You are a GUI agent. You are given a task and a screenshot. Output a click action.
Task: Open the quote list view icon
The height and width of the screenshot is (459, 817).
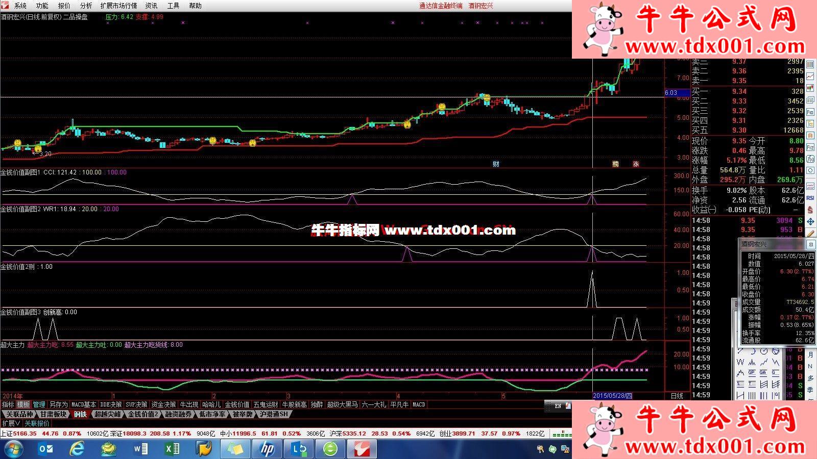point(810,64)
